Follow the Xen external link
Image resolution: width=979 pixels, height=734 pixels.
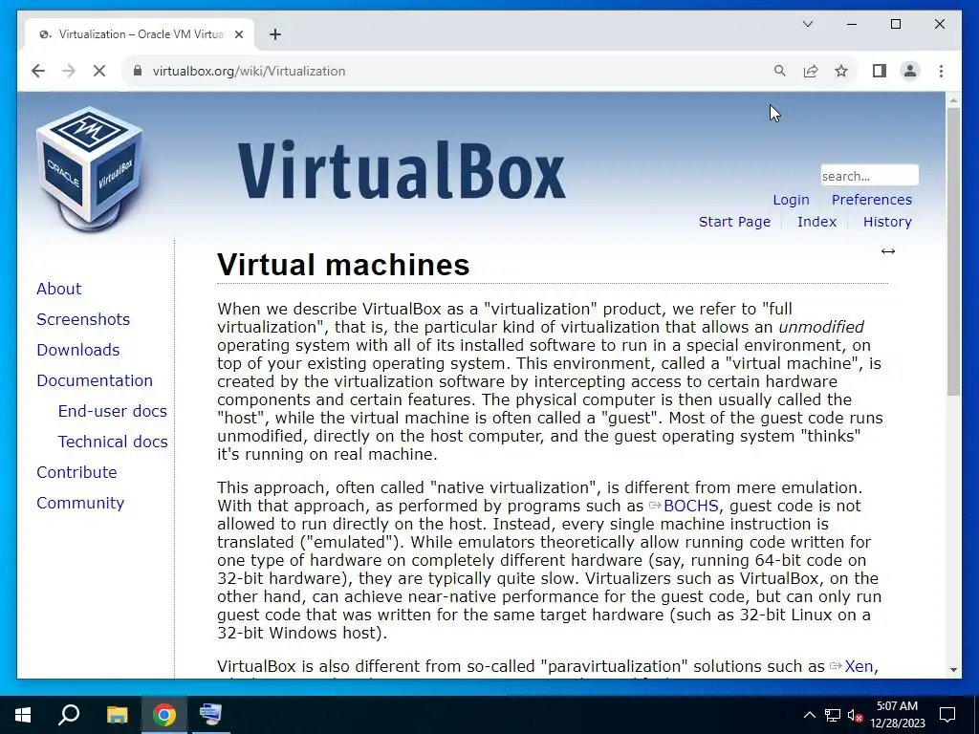[x=851, y=666]
